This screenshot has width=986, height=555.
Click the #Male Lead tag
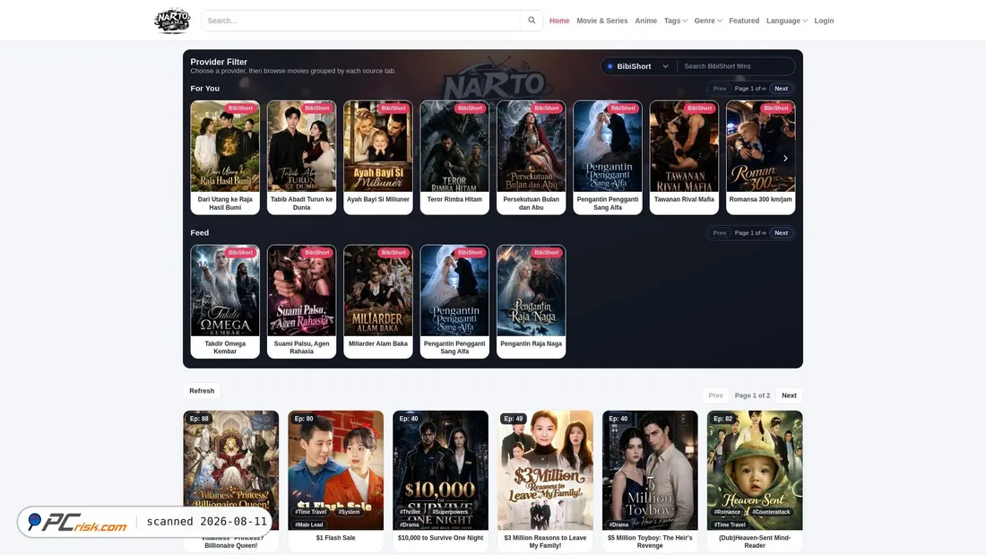(x=308, y=525)
